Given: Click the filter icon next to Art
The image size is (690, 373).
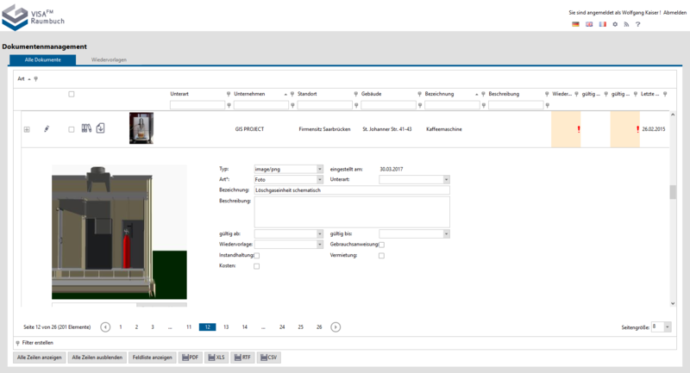Looking at the screenshot, I should [35, 79].
